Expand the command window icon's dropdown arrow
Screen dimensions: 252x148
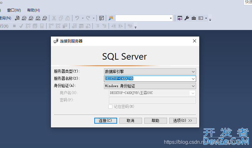tap(206, 18)
